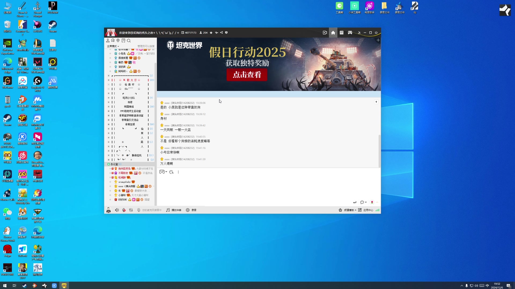Select user 小兔兔 in channel list
The image size is (515, 289).
pos(122,54)
